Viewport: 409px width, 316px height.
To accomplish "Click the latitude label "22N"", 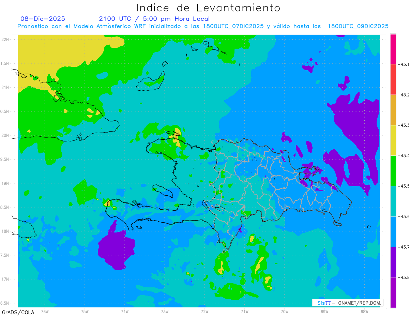I will (6, 39).
